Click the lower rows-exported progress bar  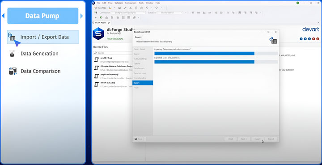click(216, 62)
